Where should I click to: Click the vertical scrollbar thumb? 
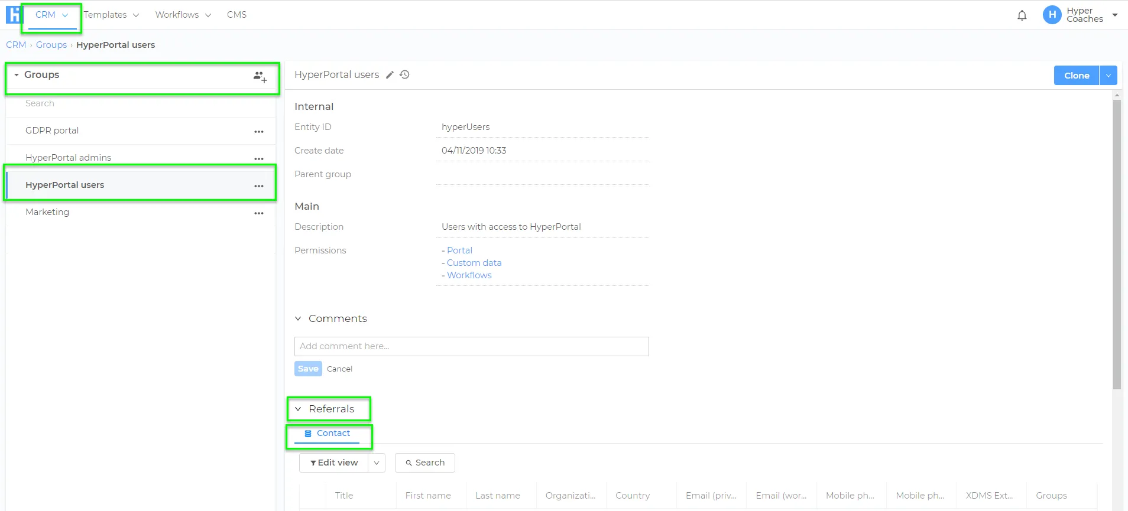(x=1117, y=245)
